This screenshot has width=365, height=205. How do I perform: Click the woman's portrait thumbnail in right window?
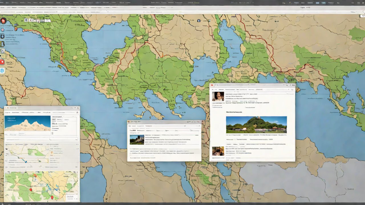pyautogui.click(x=218, y=97)
